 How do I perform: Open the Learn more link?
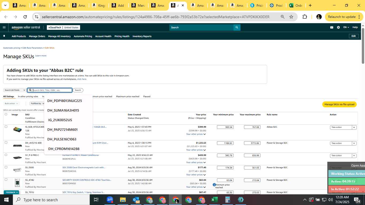tap(41, 56)
